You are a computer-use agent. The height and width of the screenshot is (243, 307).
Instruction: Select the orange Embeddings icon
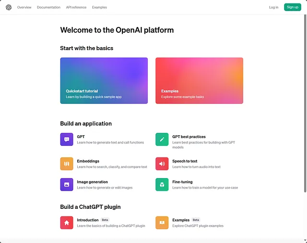[67, 164]
